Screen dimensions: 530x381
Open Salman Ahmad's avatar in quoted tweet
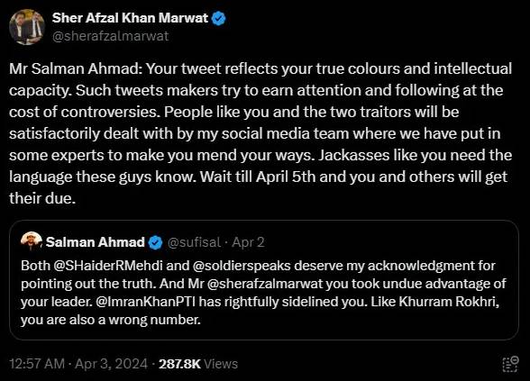click(31, 241)
